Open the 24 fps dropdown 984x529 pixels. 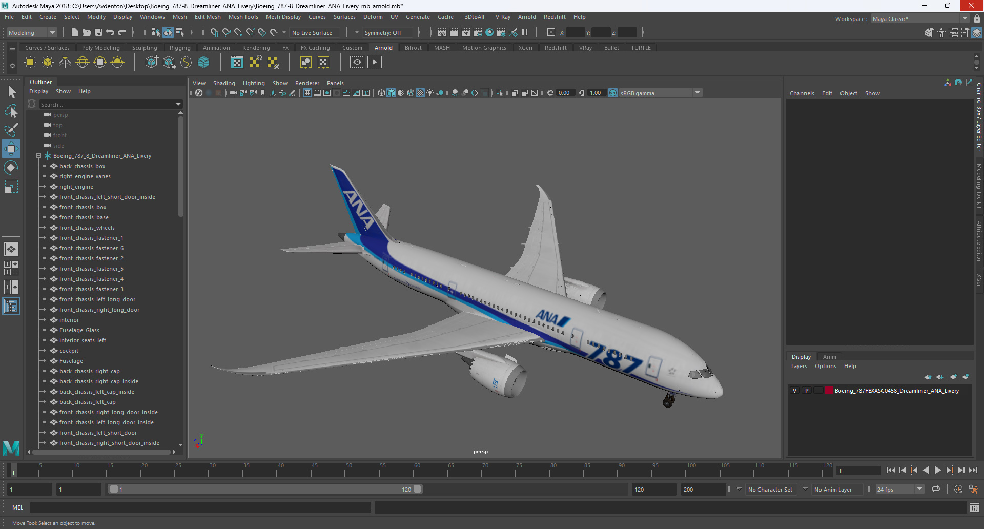point(899,489)
